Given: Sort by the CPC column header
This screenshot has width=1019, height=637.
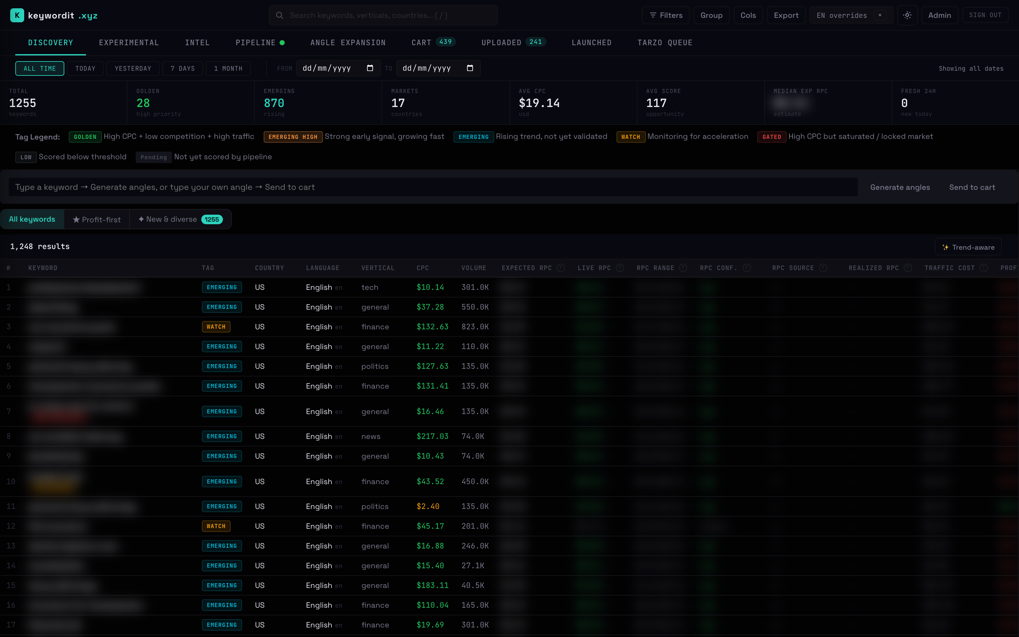Looking at the screenshot, I should coord(423,268).
